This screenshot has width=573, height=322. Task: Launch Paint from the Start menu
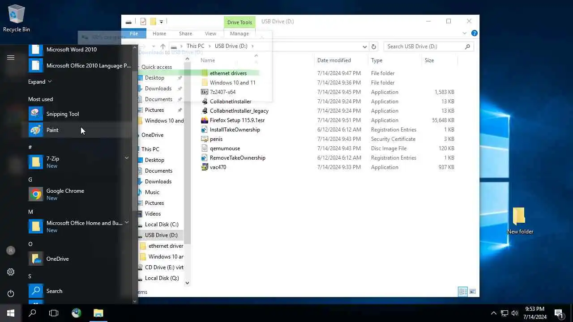coord(80,130)
